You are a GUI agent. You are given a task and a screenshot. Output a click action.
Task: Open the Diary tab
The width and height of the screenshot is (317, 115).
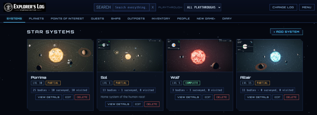(x=227, y=19)
